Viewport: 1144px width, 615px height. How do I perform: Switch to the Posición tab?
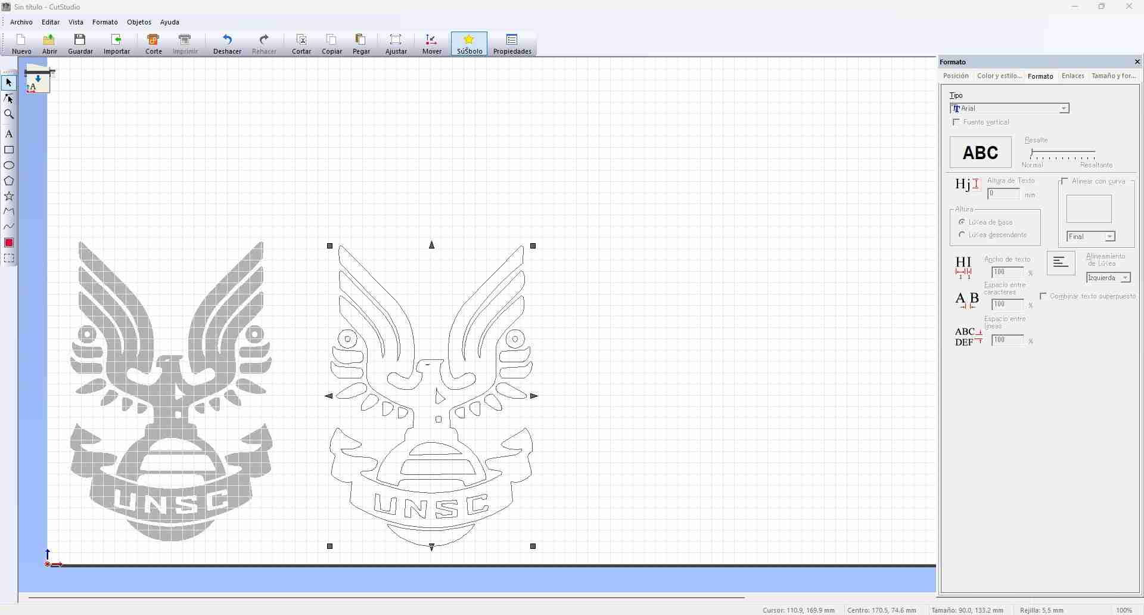[956, 76]
